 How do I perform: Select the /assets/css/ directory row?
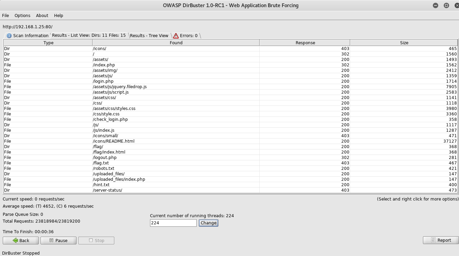tap(231, 98)
